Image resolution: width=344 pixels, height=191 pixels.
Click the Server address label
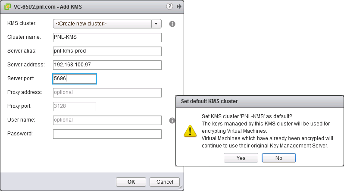[x=26, y=65]
